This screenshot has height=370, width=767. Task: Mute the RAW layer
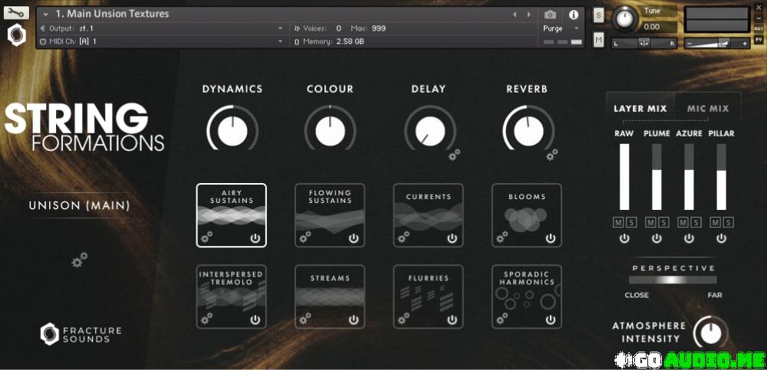pos(619,223)
